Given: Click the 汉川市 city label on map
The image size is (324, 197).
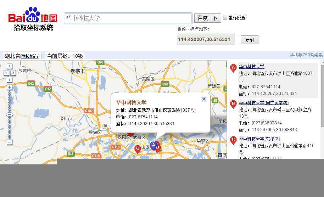Looking at the screenshot, I should (x=66, y=118).
